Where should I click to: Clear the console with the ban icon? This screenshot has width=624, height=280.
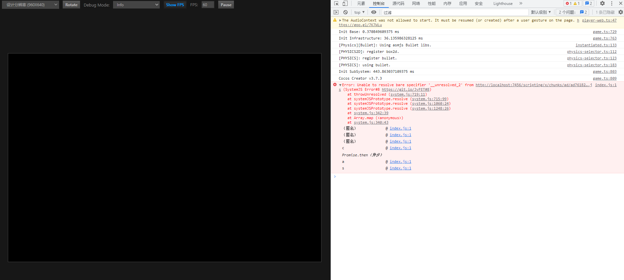click(345, 12)
